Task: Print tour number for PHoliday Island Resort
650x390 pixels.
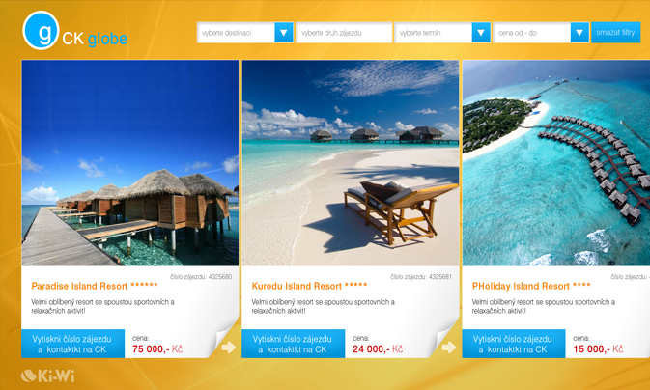Action: pyautogui.click(x=514, y=344)
